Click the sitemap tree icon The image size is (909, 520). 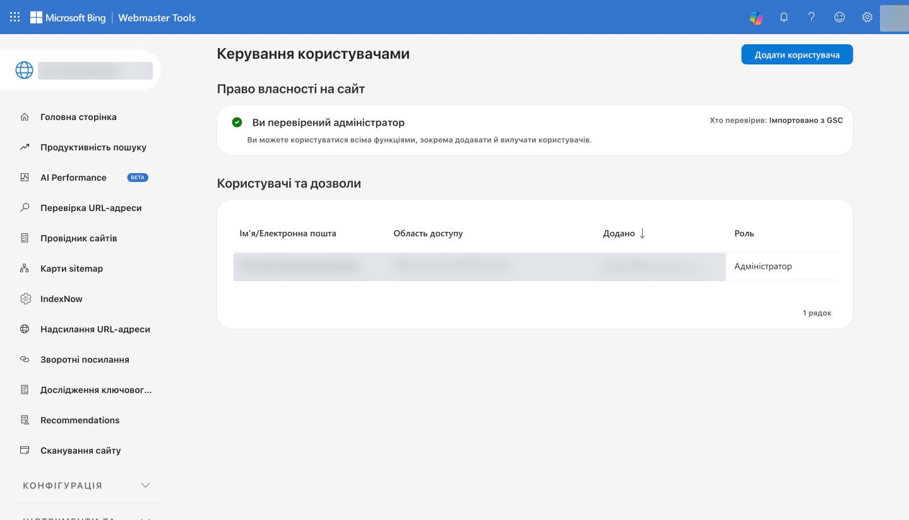click(x=25, y=269)
